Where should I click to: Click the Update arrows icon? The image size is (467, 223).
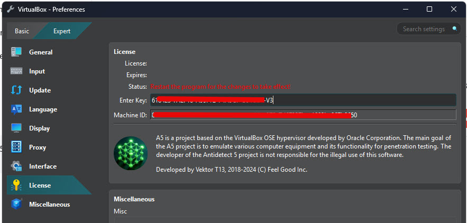point(16,90)
